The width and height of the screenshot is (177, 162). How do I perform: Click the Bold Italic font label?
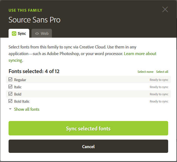(x=22, y=101)
